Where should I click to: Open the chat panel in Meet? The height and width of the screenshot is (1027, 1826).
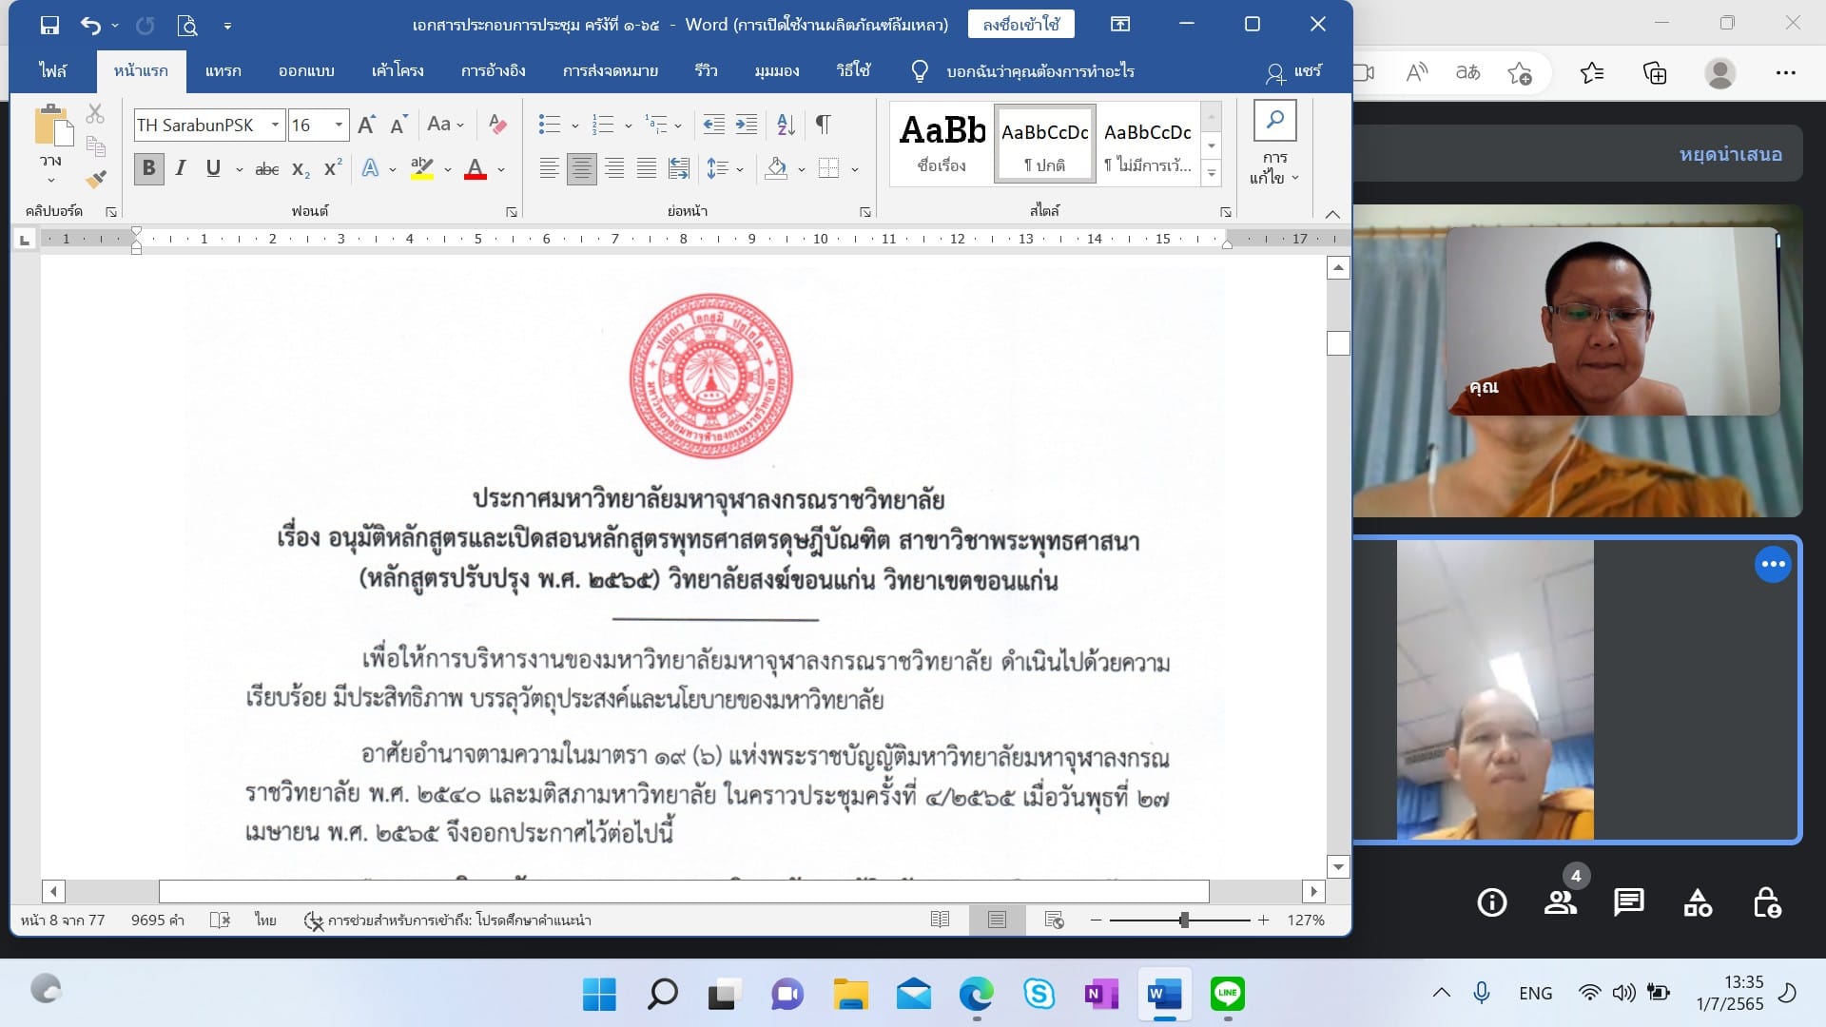click(1628, 902)
